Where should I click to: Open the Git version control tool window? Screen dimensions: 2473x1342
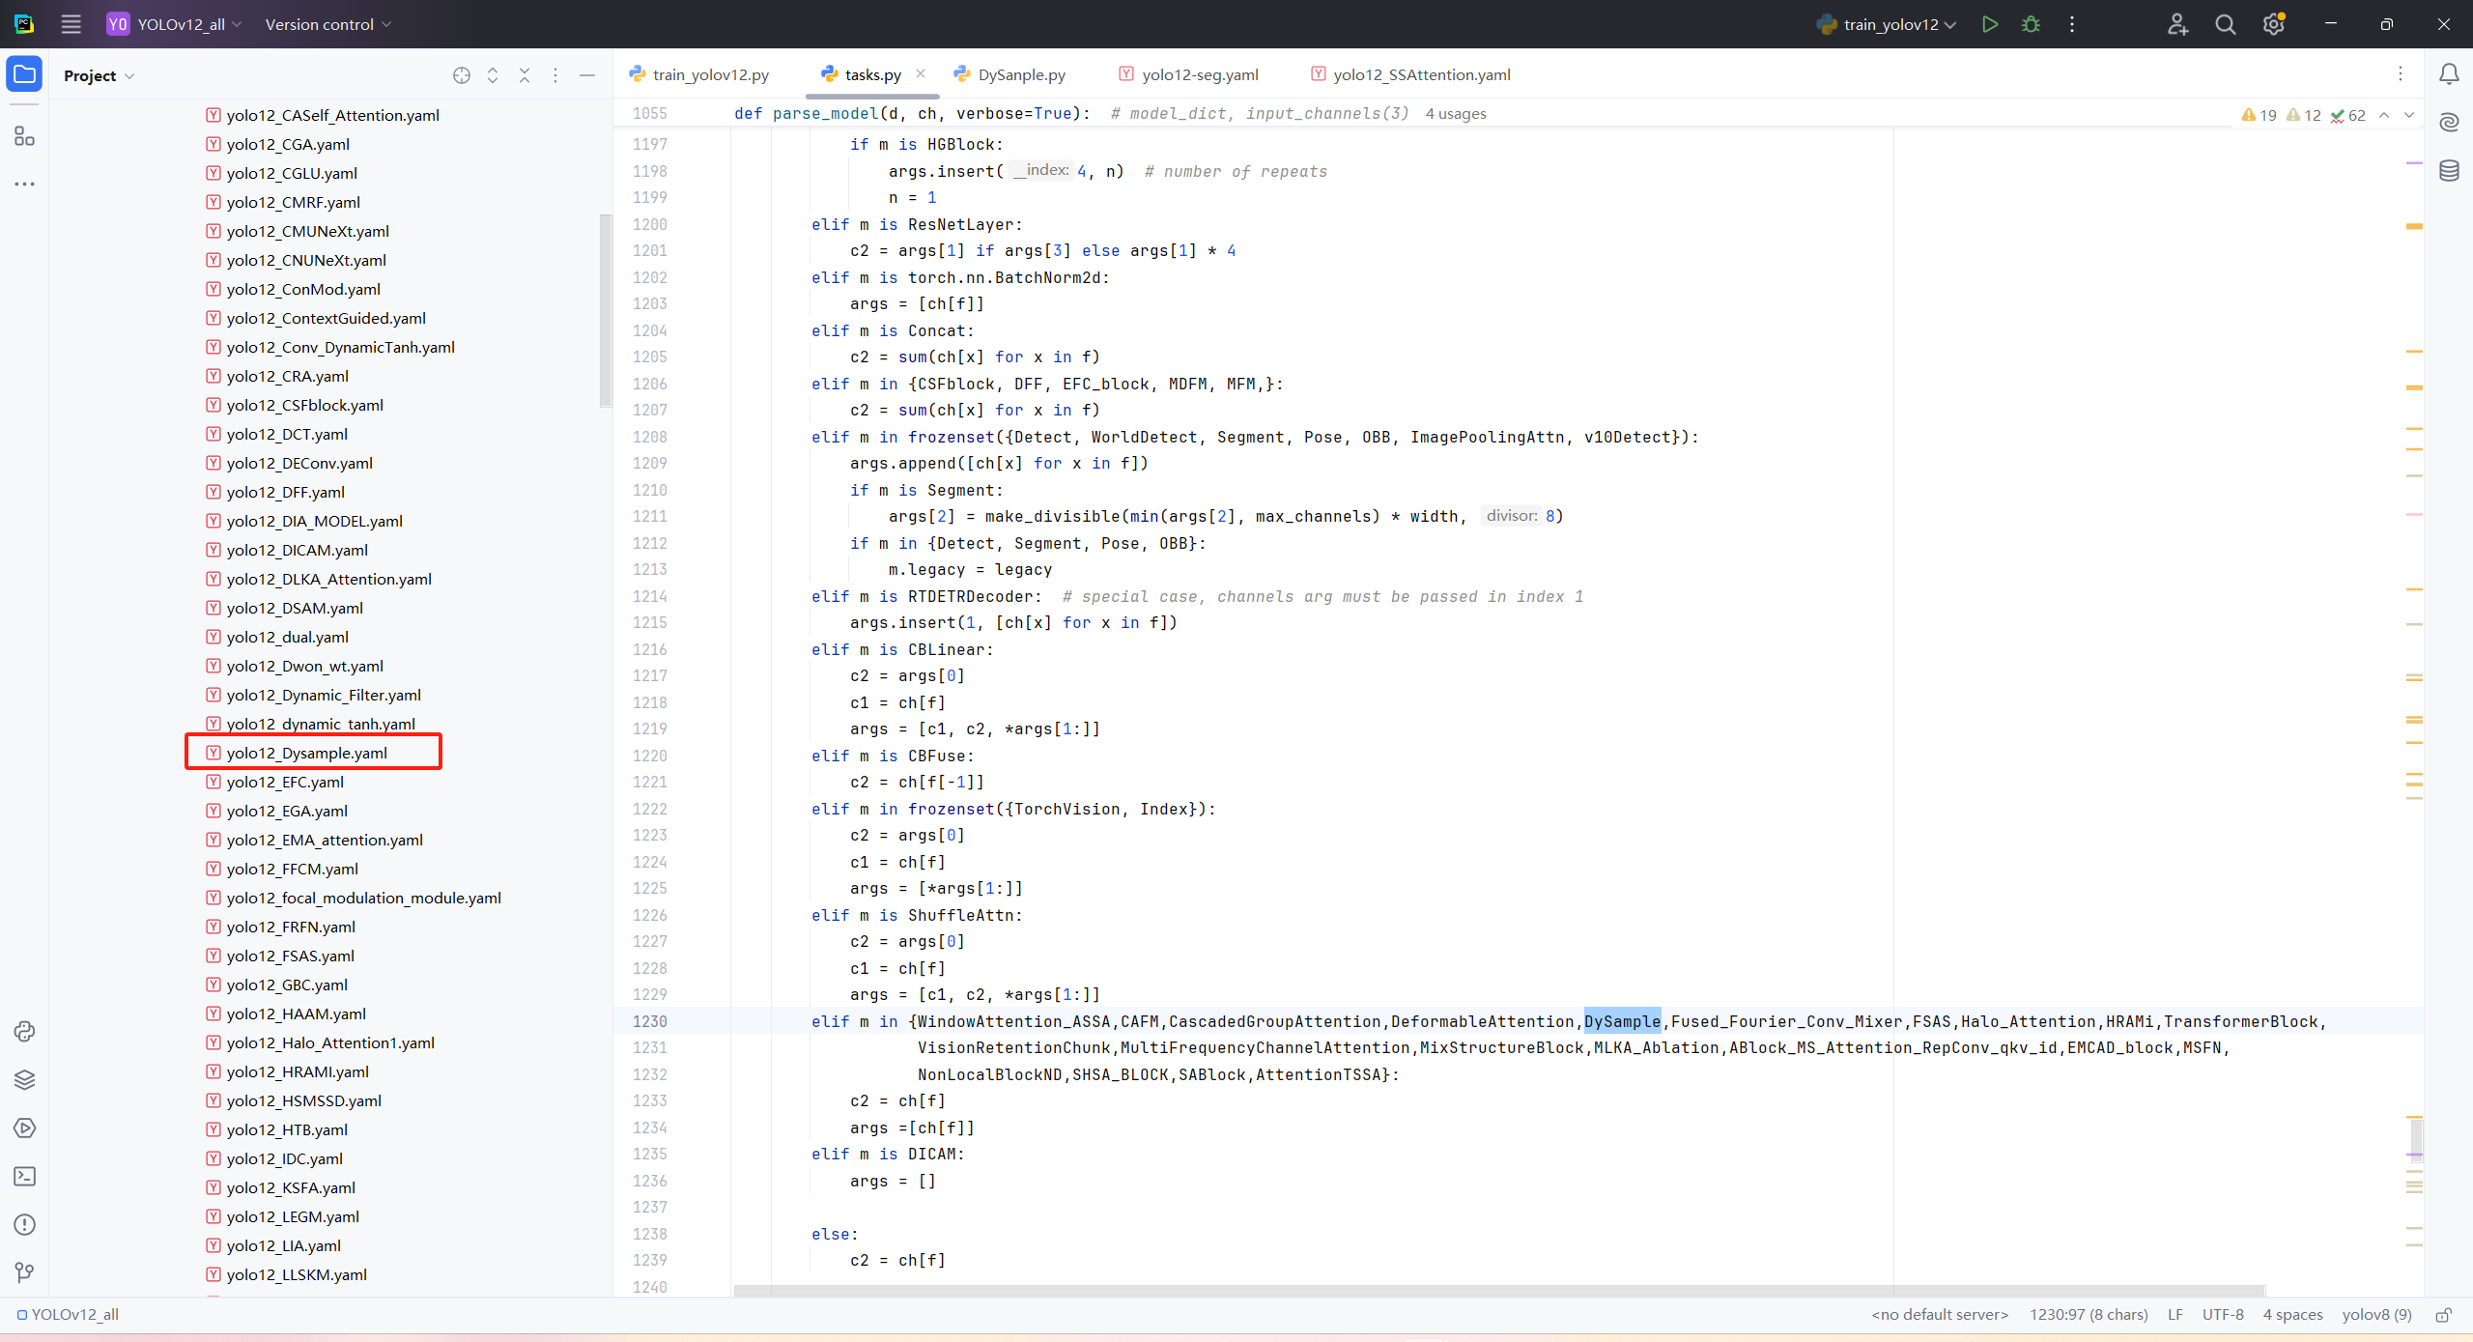[x=24, y=1272]
